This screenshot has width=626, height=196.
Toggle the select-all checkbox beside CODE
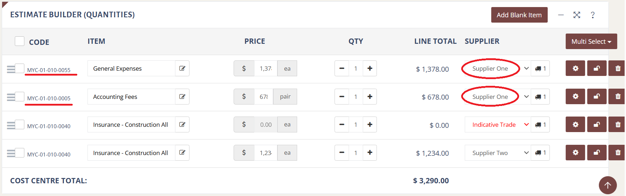click(x=19, y=41)
